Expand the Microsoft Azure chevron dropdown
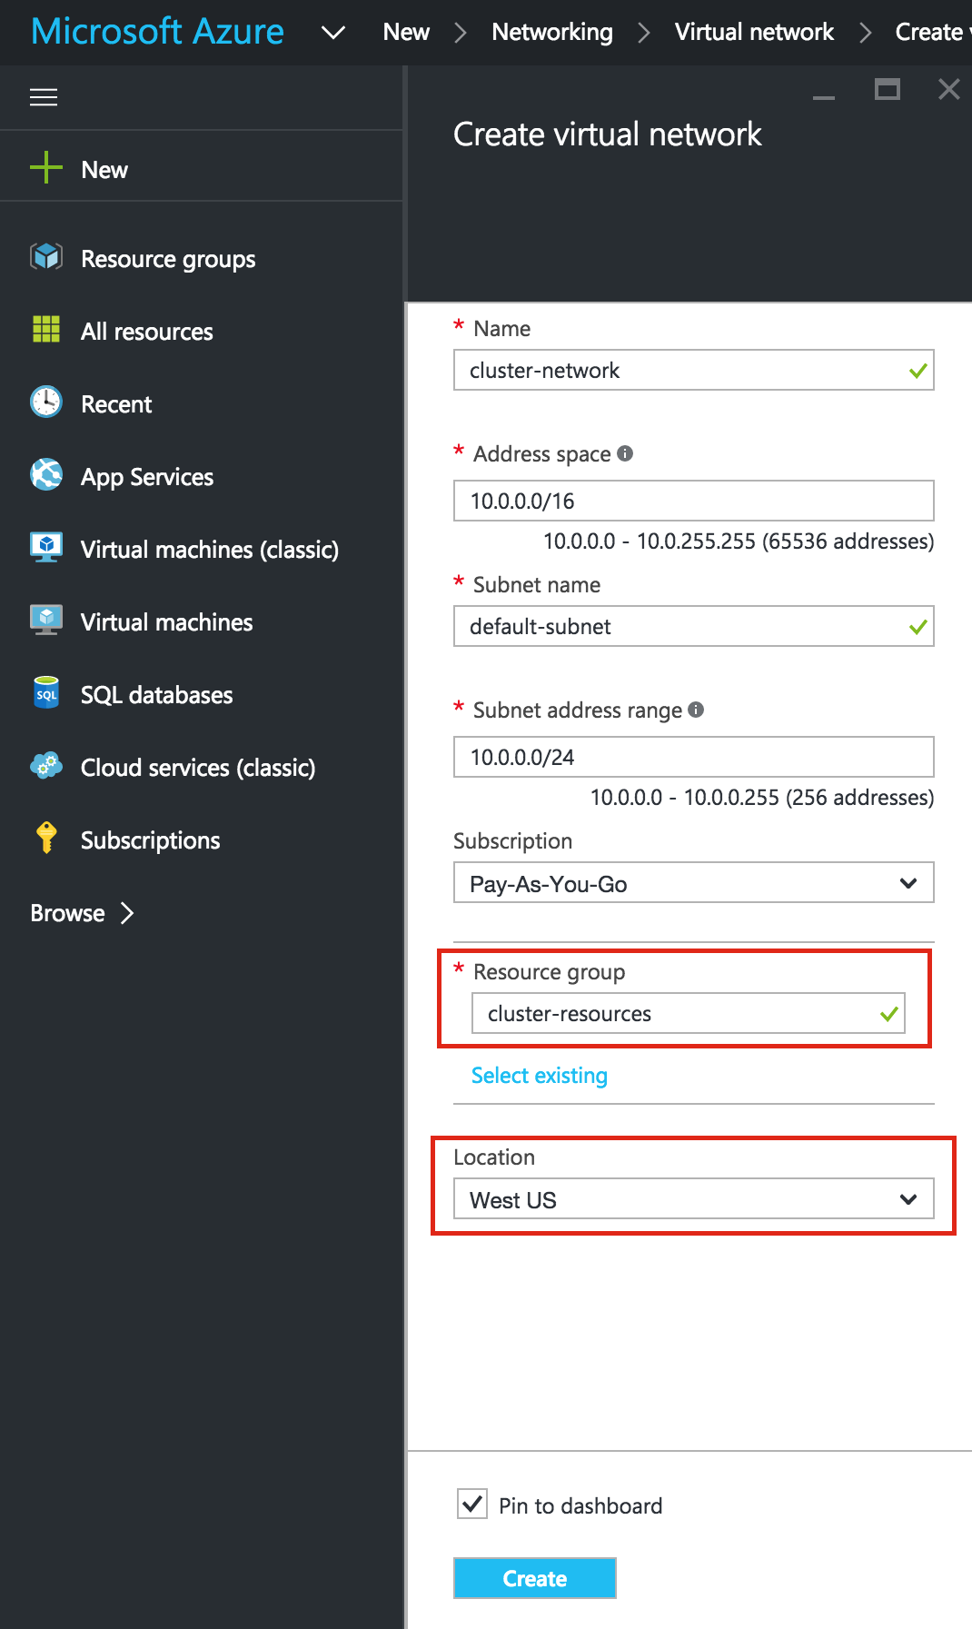 click(333, 33)
